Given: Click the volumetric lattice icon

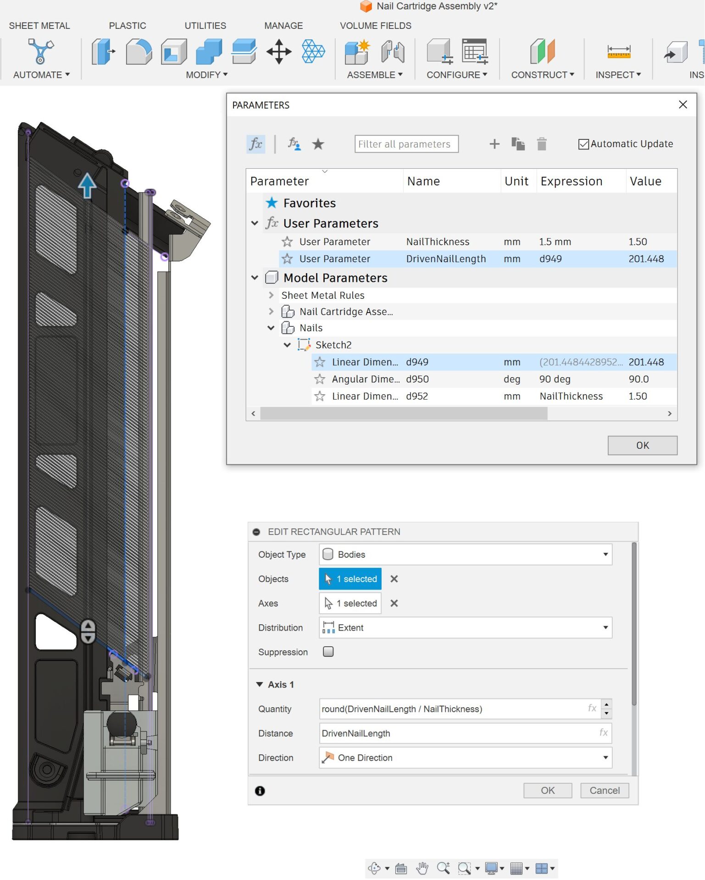Looking at the screenshot, I should pyautogui.click(x=313, y=51).
